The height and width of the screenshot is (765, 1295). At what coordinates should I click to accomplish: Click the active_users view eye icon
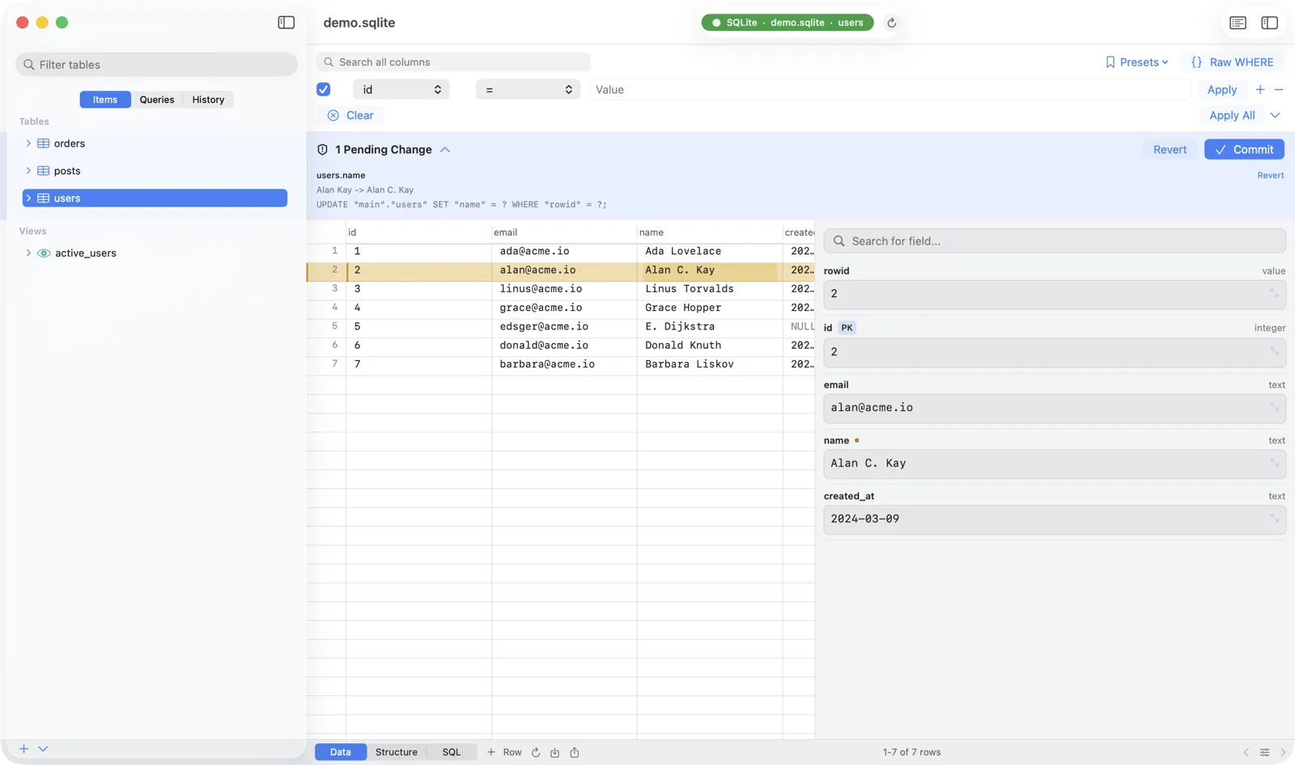(x=44, y=253)
